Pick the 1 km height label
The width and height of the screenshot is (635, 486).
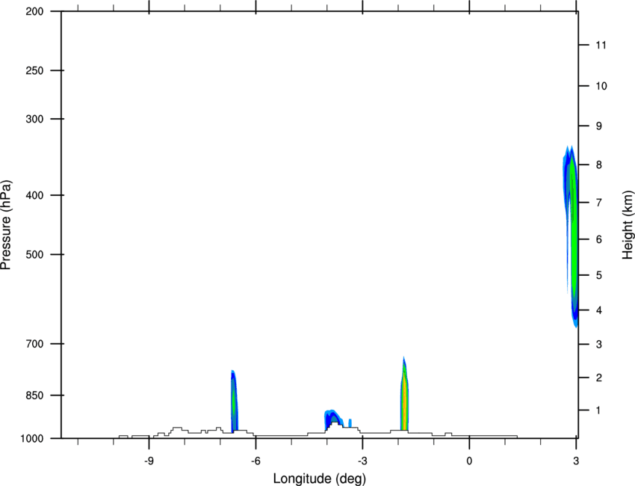[598, 410]
